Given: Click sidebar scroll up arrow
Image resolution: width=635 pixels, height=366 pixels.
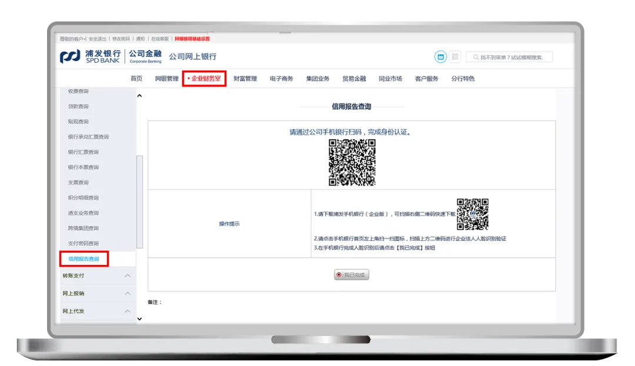Looking at the screenshot, I should [x=139, y=96].
